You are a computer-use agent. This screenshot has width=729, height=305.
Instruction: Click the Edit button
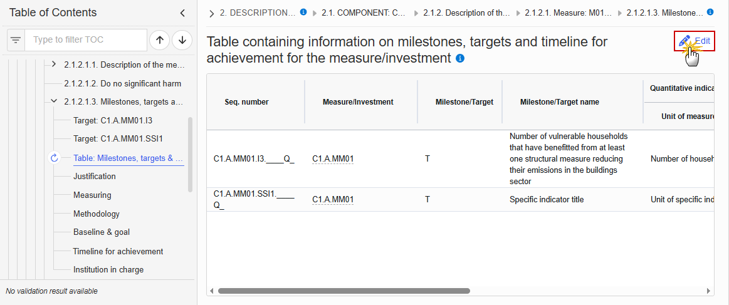(695, 41)
